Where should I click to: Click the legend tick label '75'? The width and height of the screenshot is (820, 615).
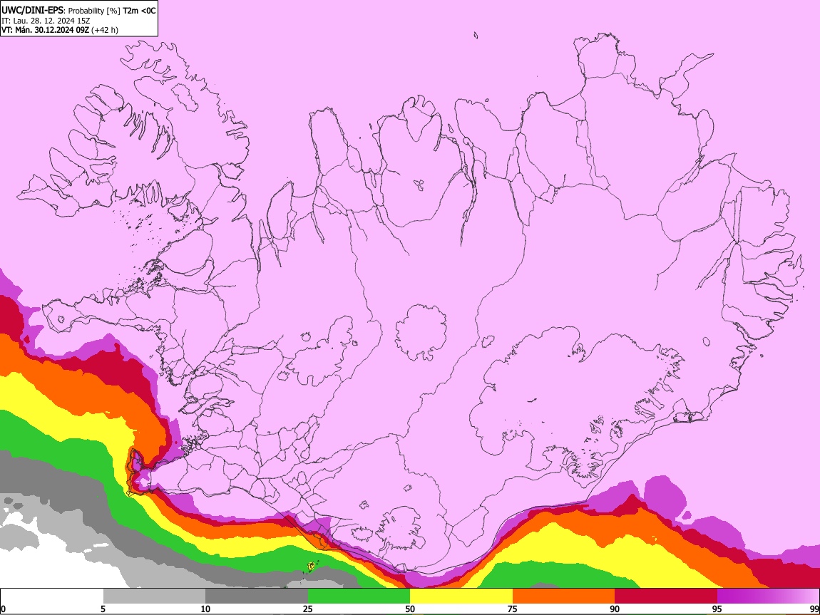coord(512,609)
